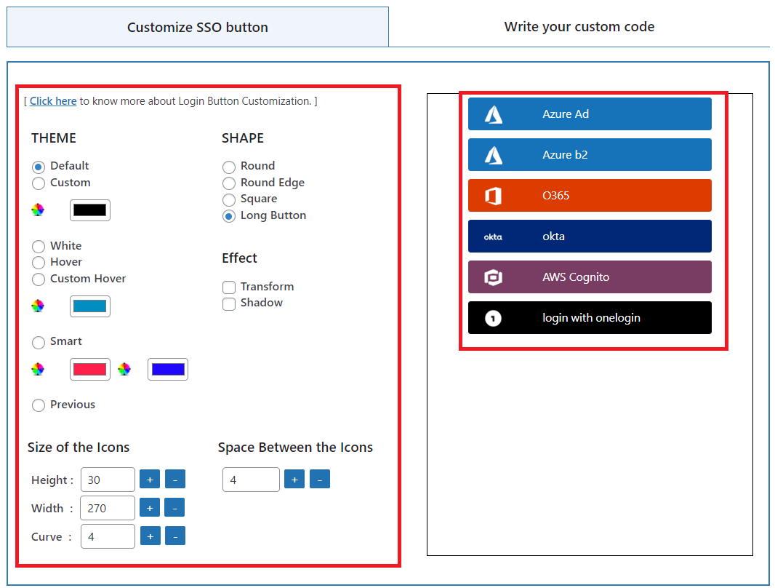The height and width of the screenshot is (588, 775).
Task: Click the Azure logo on Azure b2 button
Action: point(493,155)
